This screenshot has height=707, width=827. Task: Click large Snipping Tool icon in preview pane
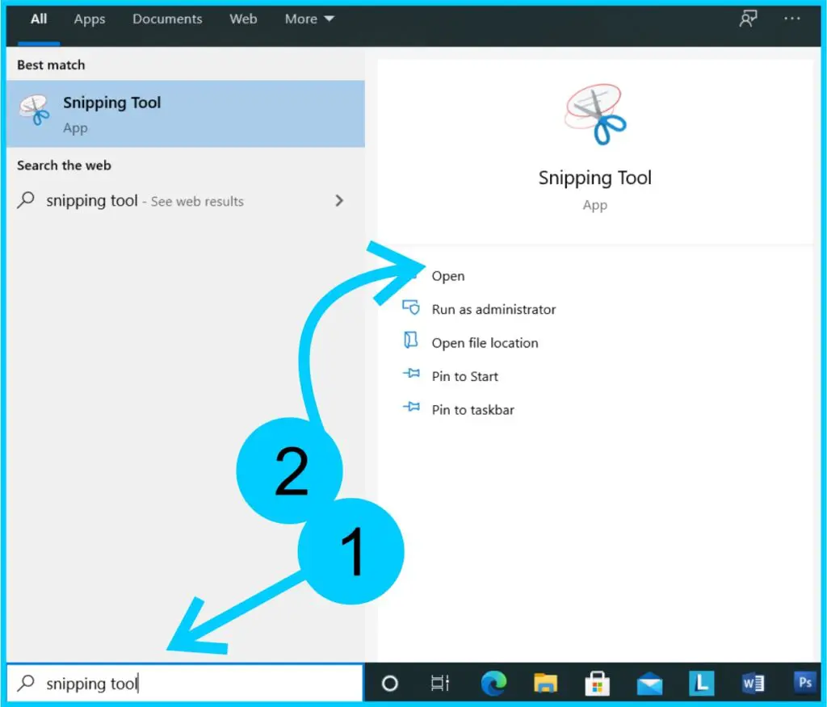coord(595,115)
